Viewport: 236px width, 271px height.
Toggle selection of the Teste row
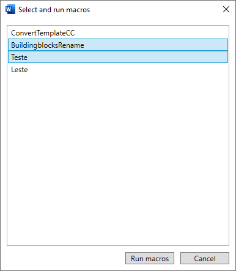(x=118, y=57)
